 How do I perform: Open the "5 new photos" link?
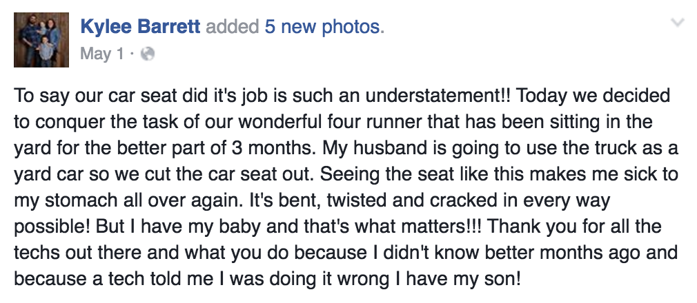tap(323, 27)
